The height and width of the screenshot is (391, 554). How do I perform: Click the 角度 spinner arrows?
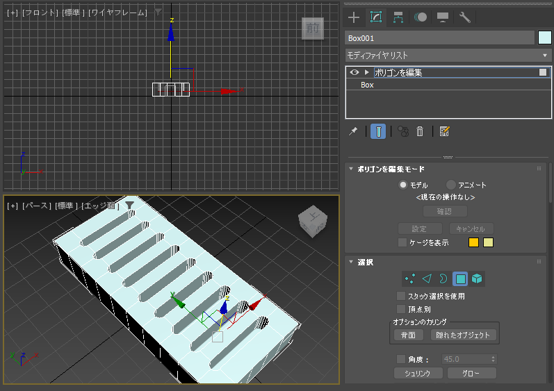pyautogui.click(x=494, y=359)
